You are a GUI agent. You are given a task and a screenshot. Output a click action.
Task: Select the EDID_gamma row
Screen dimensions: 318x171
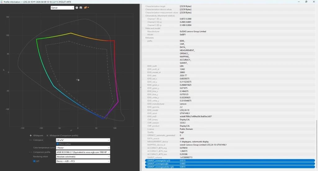point(230,107)
